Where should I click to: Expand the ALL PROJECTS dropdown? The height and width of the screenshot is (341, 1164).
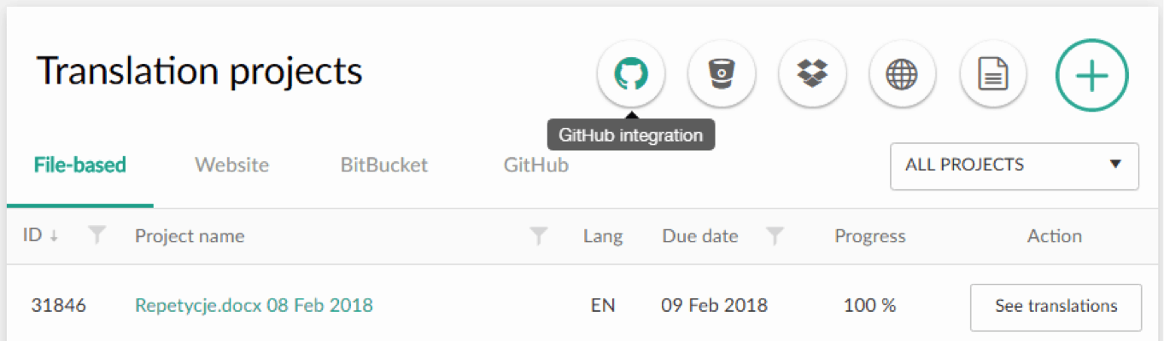1015,165
